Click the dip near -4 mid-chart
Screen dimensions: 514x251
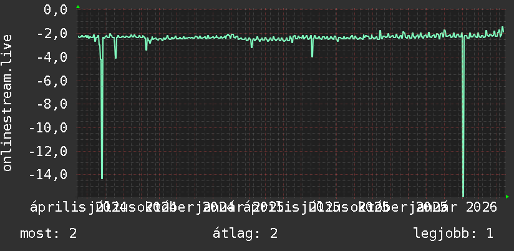pos(312,56)
